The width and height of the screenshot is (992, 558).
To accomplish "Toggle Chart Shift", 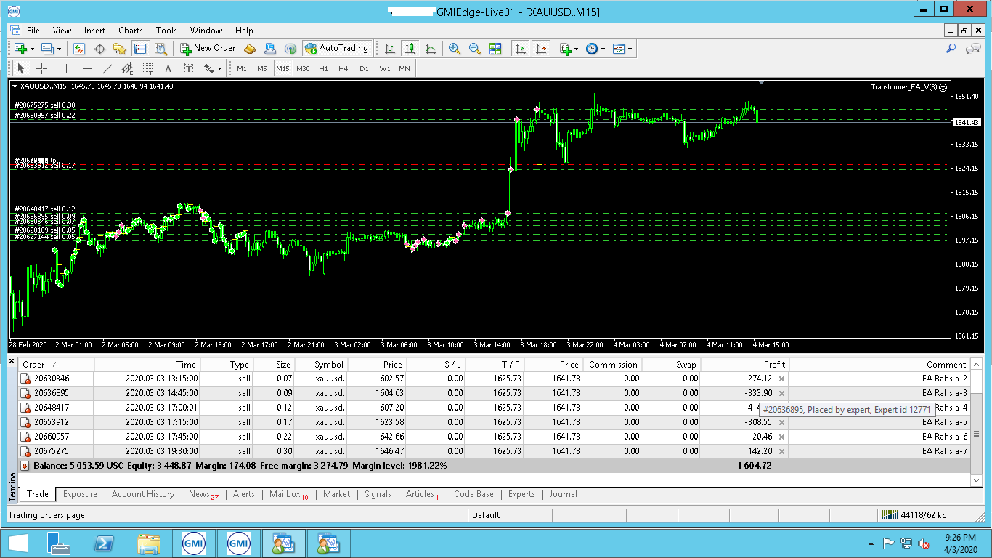I will pos(541,49).
